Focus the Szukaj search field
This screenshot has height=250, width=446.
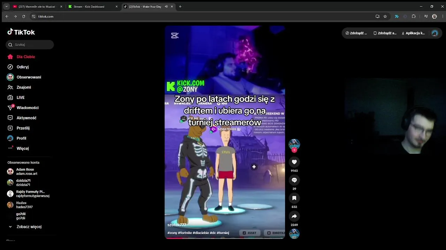[x=30, y=44]
